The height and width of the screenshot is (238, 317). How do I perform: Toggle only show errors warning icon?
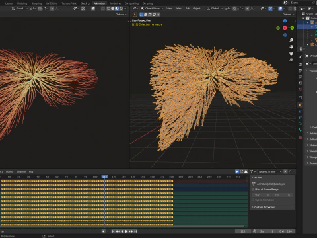pyautogui.click(x=246, y=171)
